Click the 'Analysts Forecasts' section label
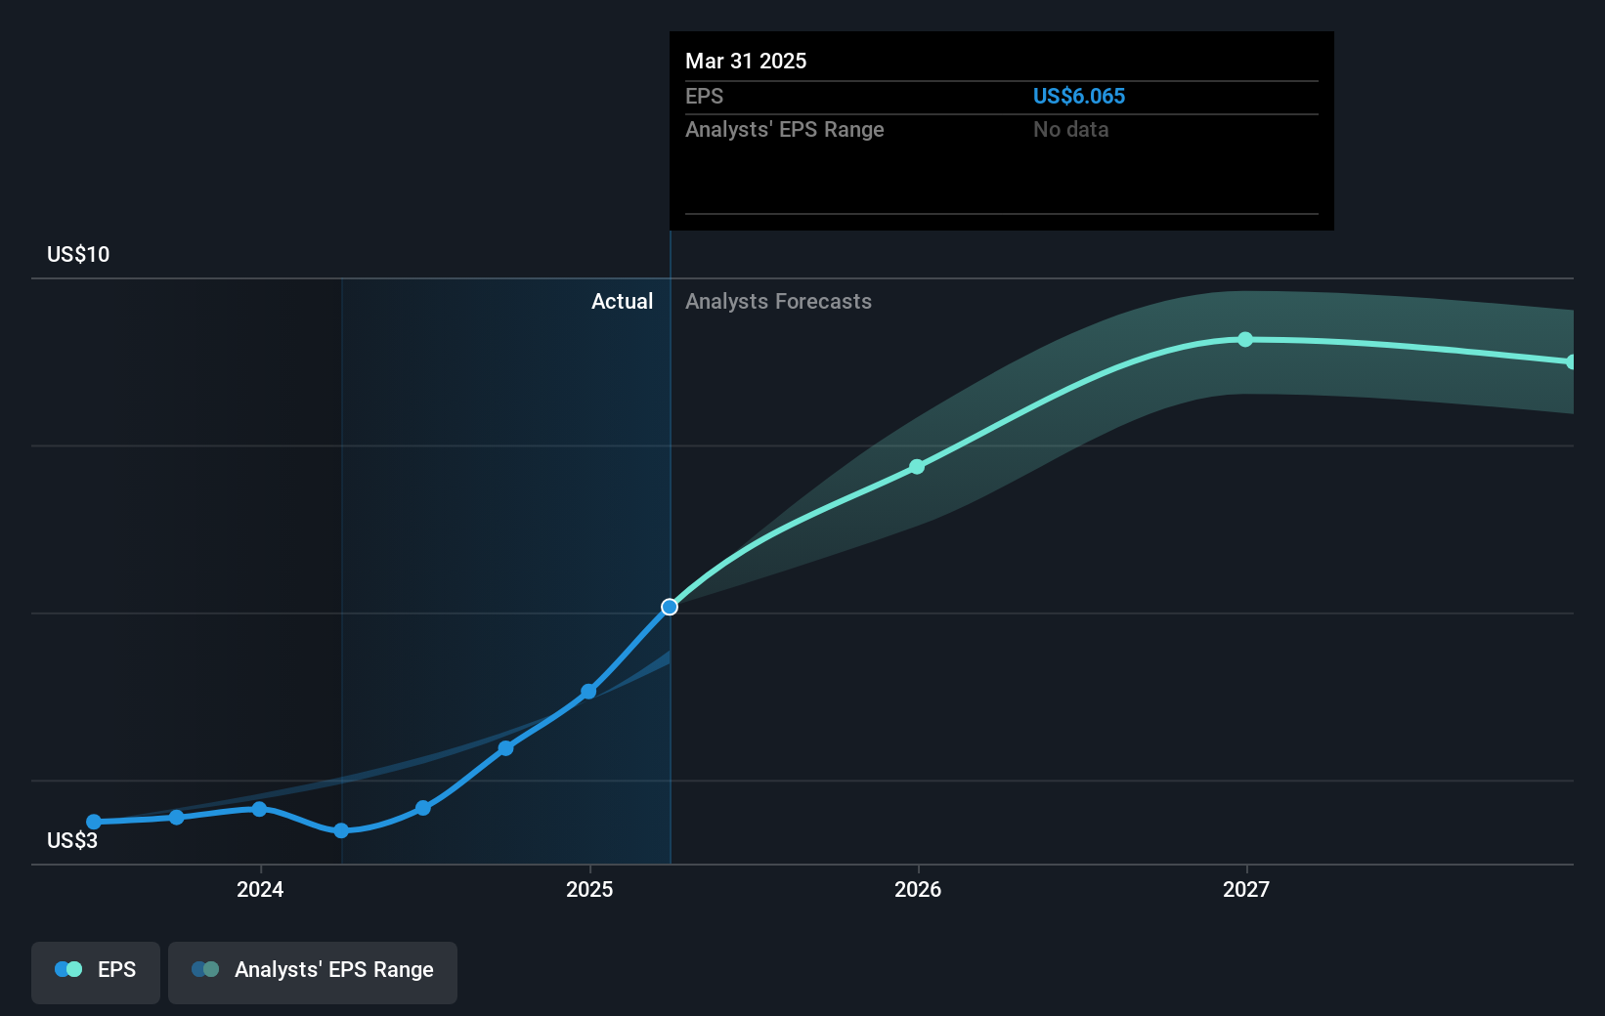The height and width of the screenshot is (1016, 1605). click(x=778, y=301)
